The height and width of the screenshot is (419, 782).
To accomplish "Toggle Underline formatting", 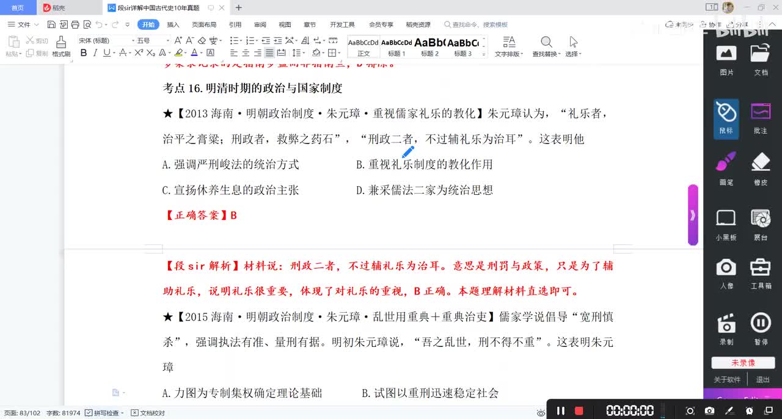I will pos(106,53).
